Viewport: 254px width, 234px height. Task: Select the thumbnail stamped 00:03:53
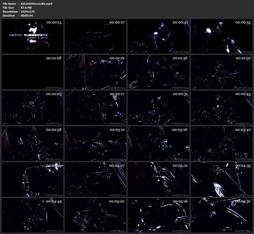(33, 180)
